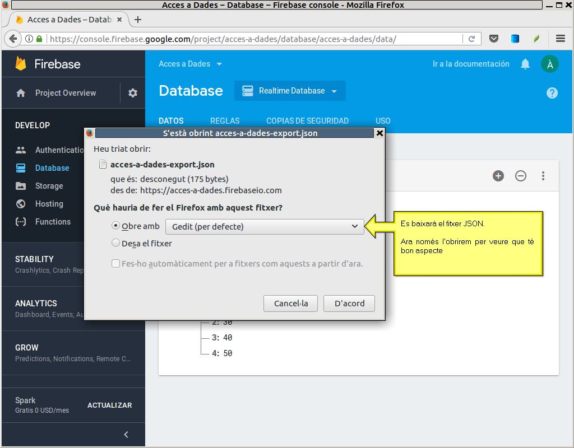Select the Acces a Dades browser tab

70,20
